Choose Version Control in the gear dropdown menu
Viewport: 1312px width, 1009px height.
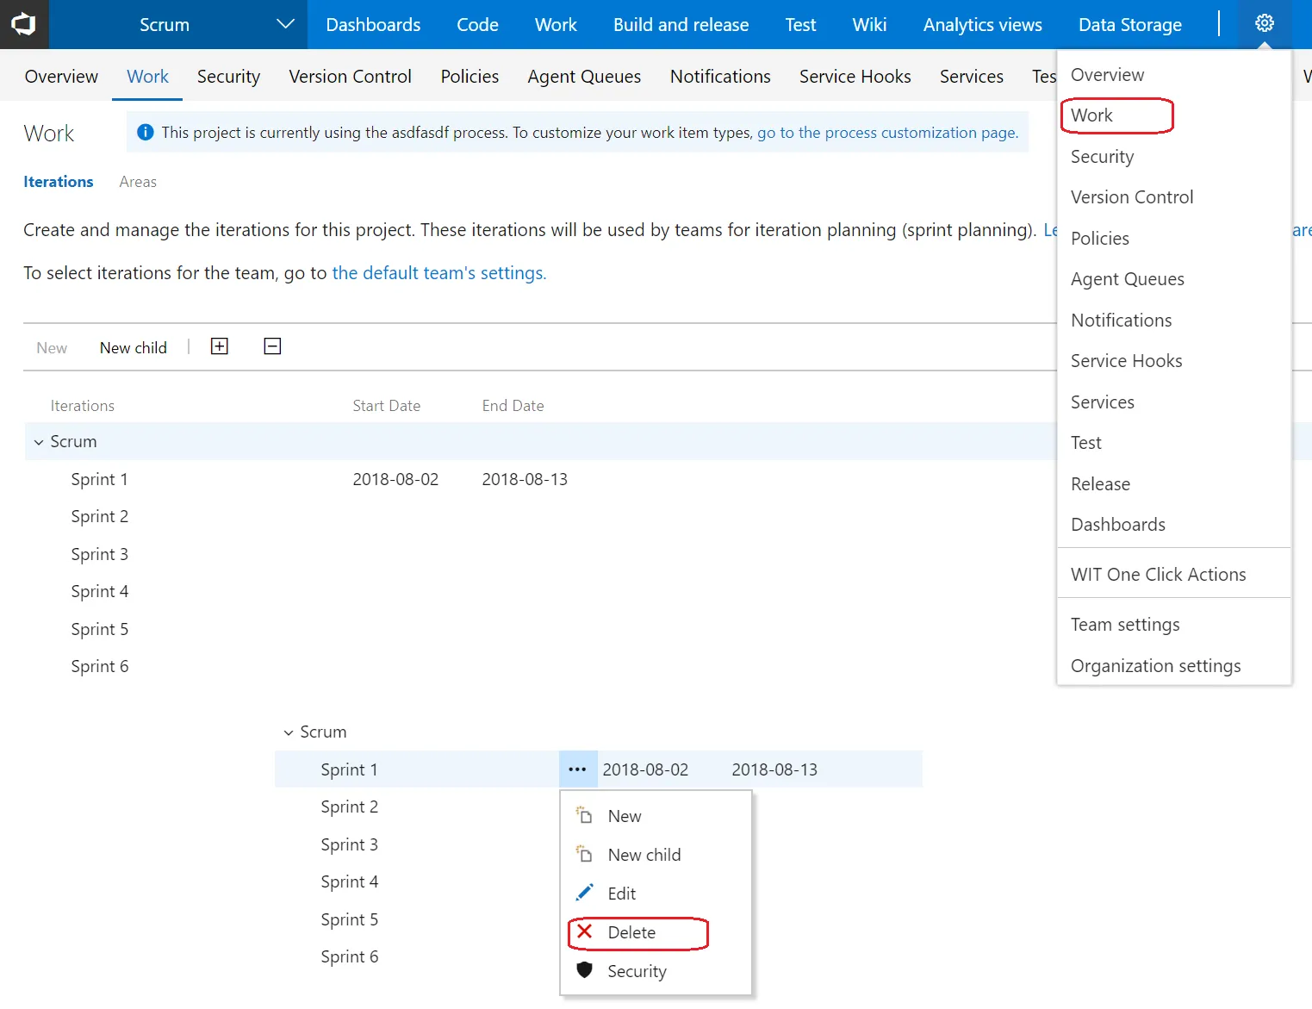click(x=1132, y=197)
